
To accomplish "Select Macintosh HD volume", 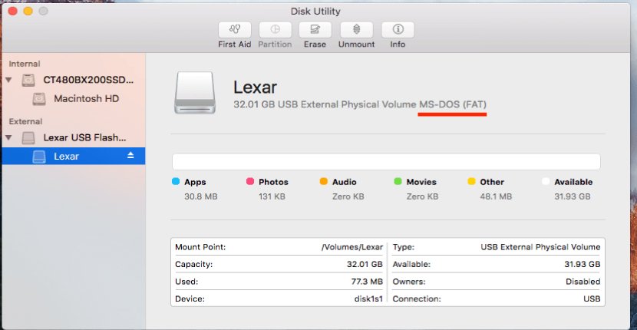I will pos(86,98).
